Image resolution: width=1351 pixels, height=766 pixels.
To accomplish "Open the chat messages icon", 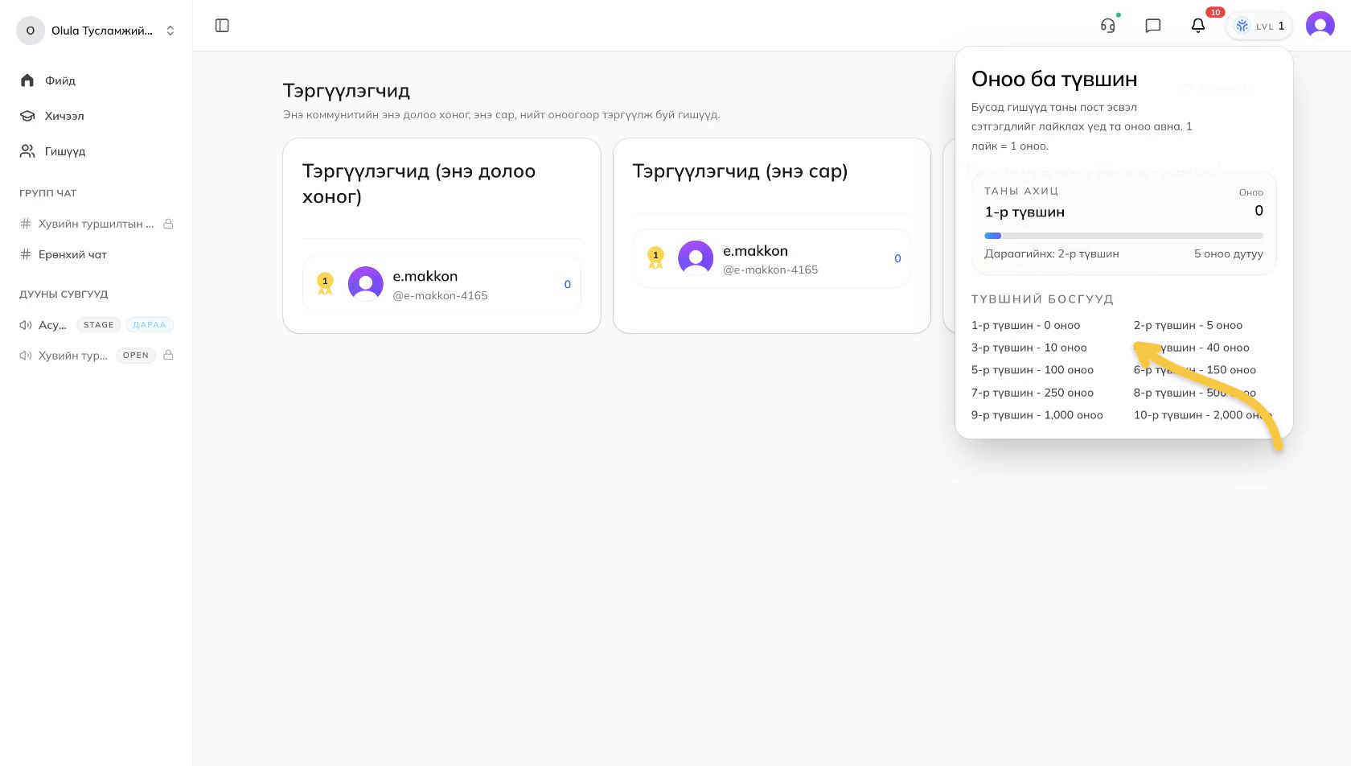I will pos(1153,26).
